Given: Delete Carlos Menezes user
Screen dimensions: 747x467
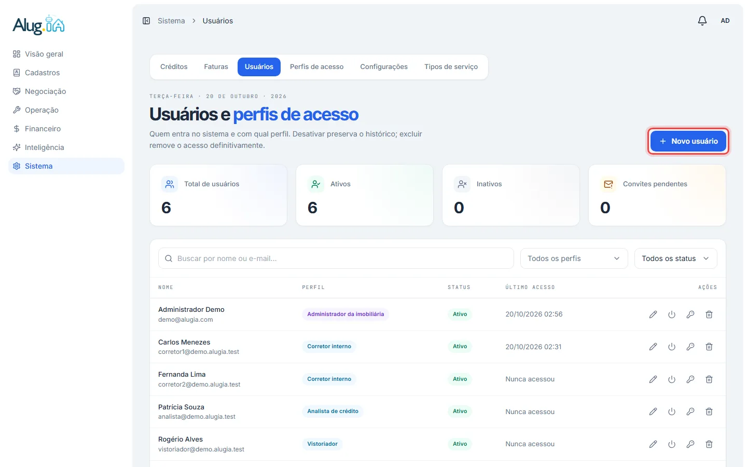Looking at the screenshot, I should point(709,347).
